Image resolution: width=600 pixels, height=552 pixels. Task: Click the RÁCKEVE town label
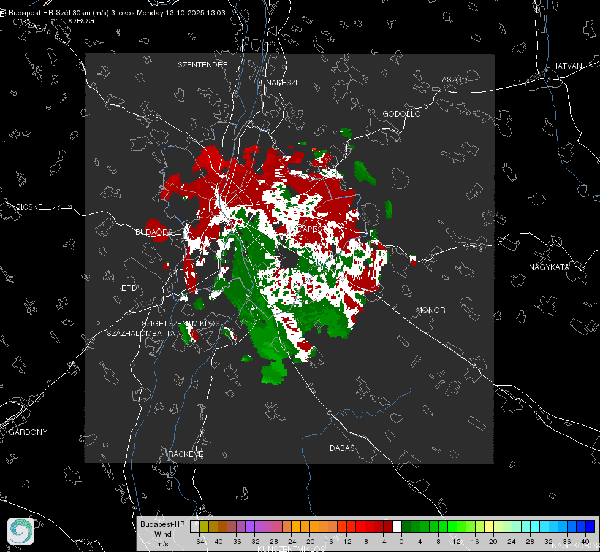pos(186,454)
